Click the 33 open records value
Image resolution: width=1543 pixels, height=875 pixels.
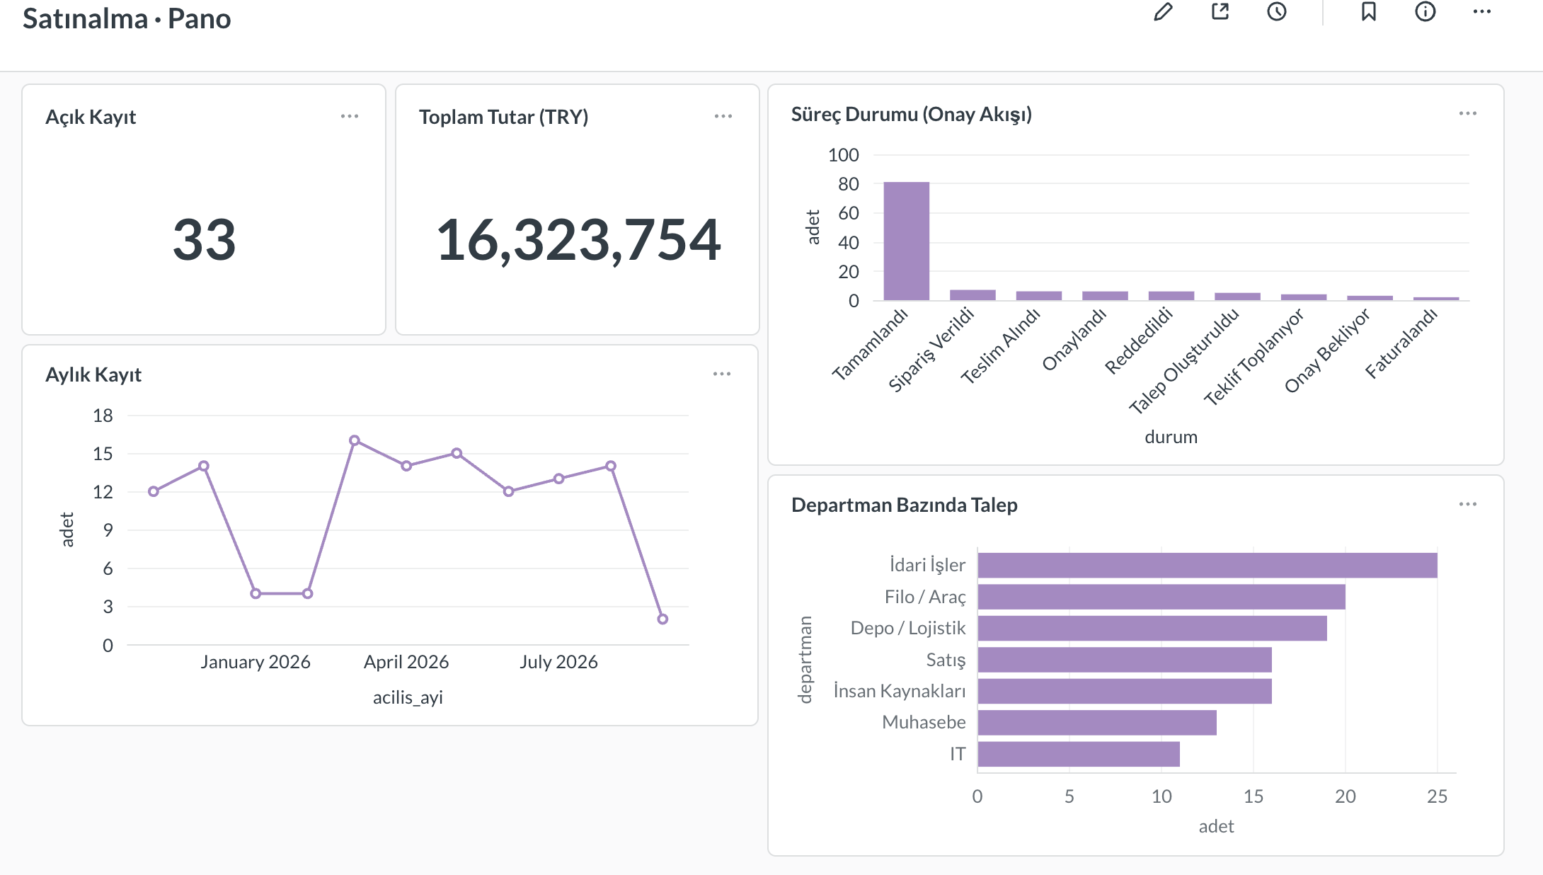(x=205, y=240)
